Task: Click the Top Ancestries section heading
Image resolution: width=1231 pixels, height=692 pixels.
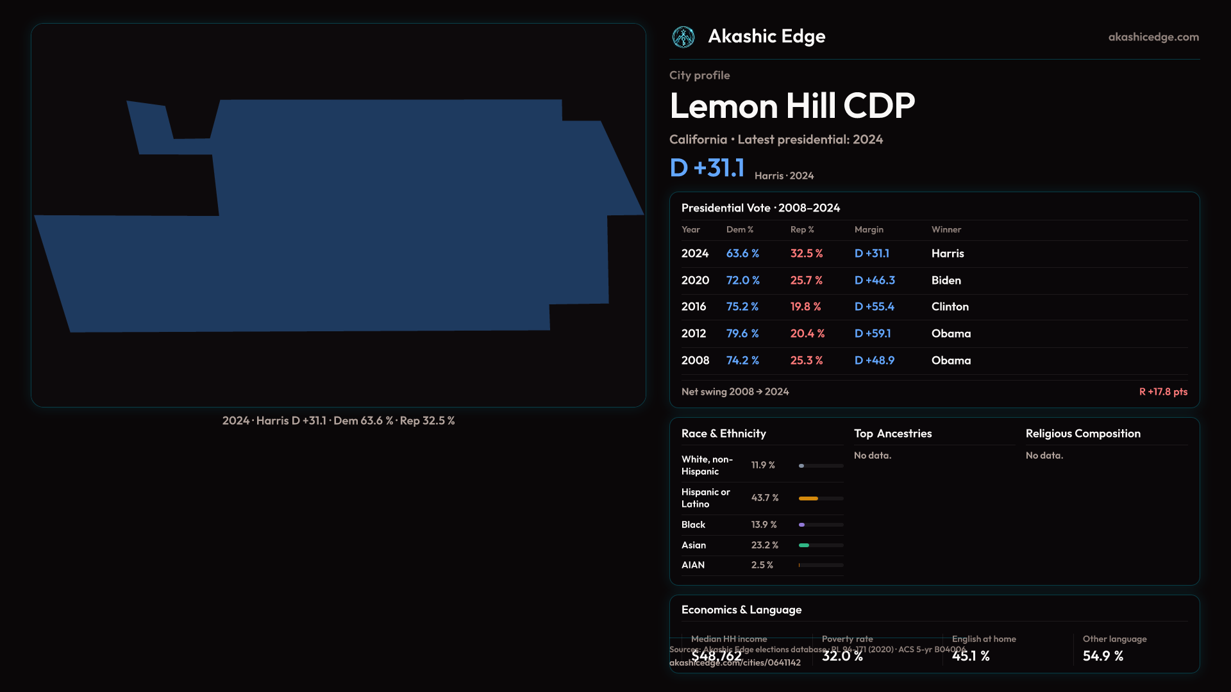Action: [892, 434]
